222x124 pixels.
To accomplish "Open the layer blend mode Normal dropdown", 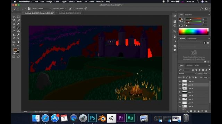I will tap(187, 74).
